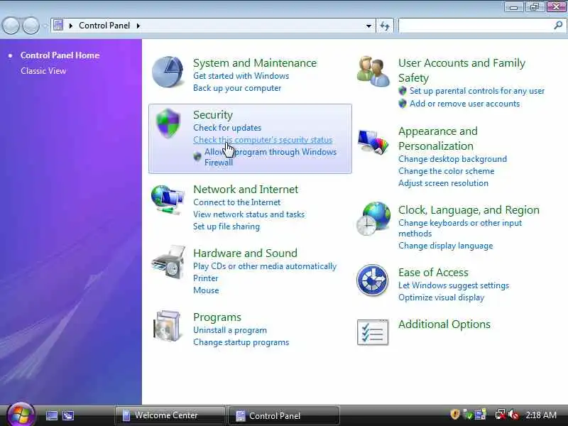Click Change keyboards or other input methods
The width and height of the screenshot is (568, 426).
click(x=460, y=228)
